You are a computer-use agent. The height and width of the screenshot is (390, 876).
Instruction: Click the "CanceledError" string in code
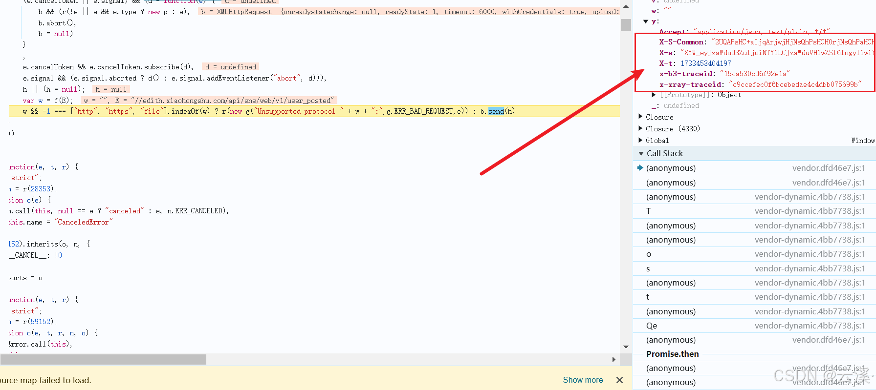[x=83, y=222]
